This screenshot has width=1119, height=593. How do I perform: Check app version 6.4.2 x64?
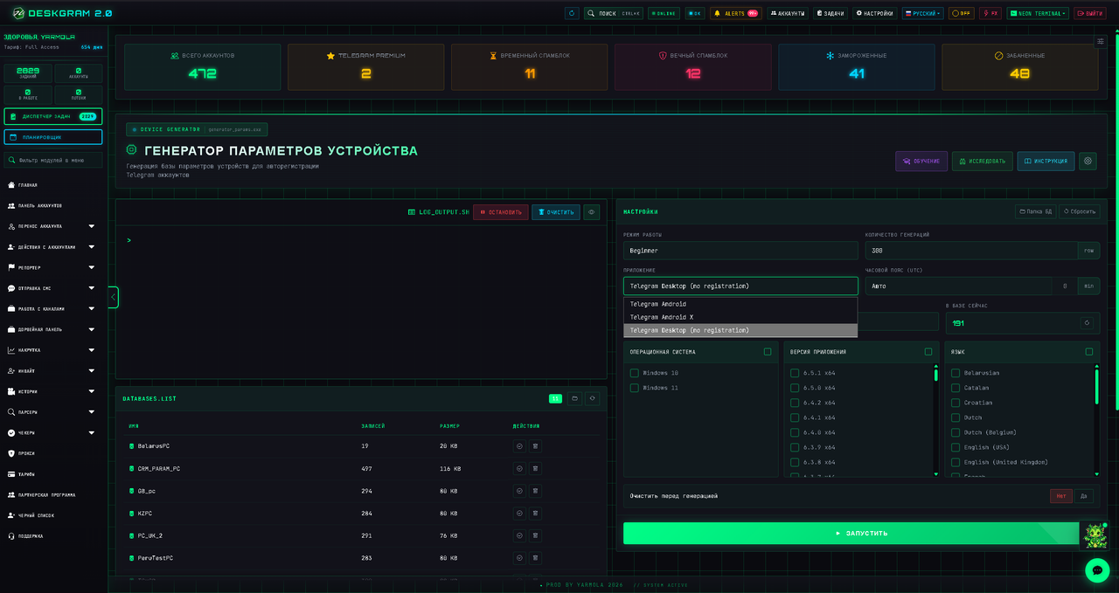796,403
